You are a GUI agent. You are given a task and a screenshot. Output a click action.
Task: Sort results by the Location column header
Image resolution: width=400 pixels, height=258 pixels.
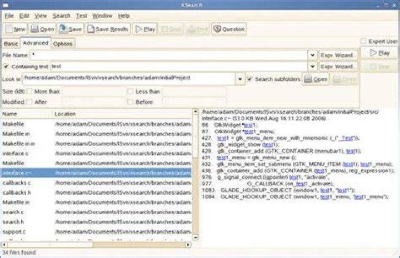122,114
